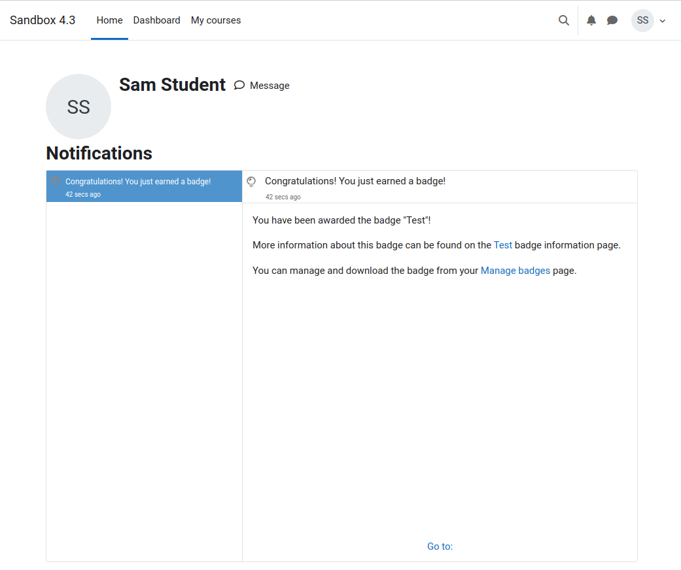Click the large SS profile picture
The width and height of the screenshot is (681, 570).
[x=79, y=107]
